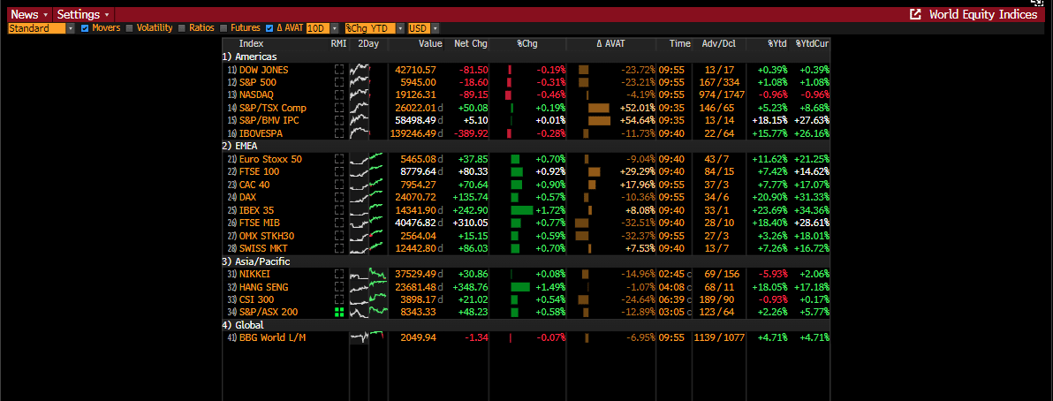Click the RMI icon for NASDAQ
Image resolution: width=1053 pixels, height=401 pixels.
click(x=339, y=95)
